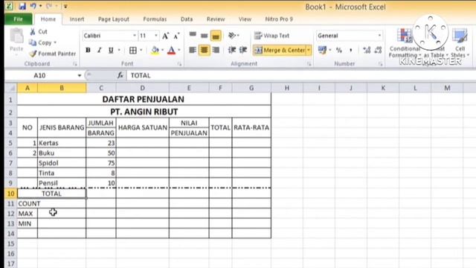Apply borders with the Borders icon
The image size is (476, 268).
coord(133,50)
